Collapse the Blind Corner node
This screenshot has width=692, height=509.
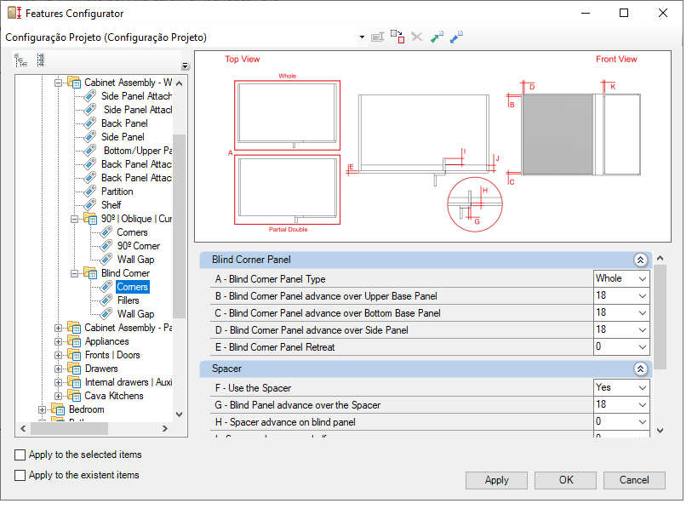[x=75, y=274]
